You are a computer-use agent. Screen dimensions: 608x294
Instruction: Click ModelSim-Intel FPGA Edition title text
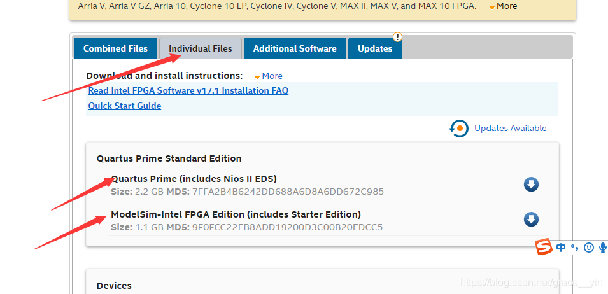[x=236, y=214]
